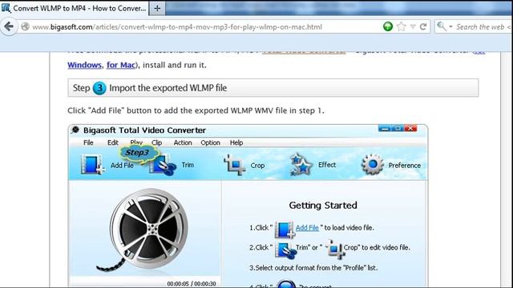Click the Preference gear icon in toolbar

pos(372,164)
